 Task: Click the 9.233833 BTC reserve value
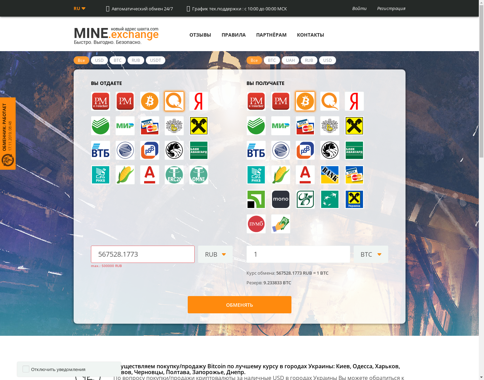point(277,283)
